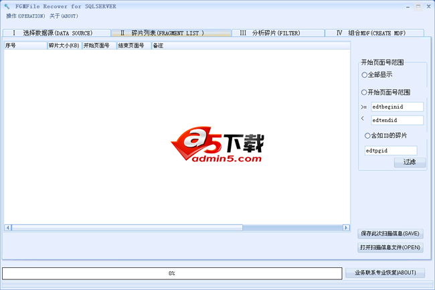Sort by the 序号 column header

25,46
